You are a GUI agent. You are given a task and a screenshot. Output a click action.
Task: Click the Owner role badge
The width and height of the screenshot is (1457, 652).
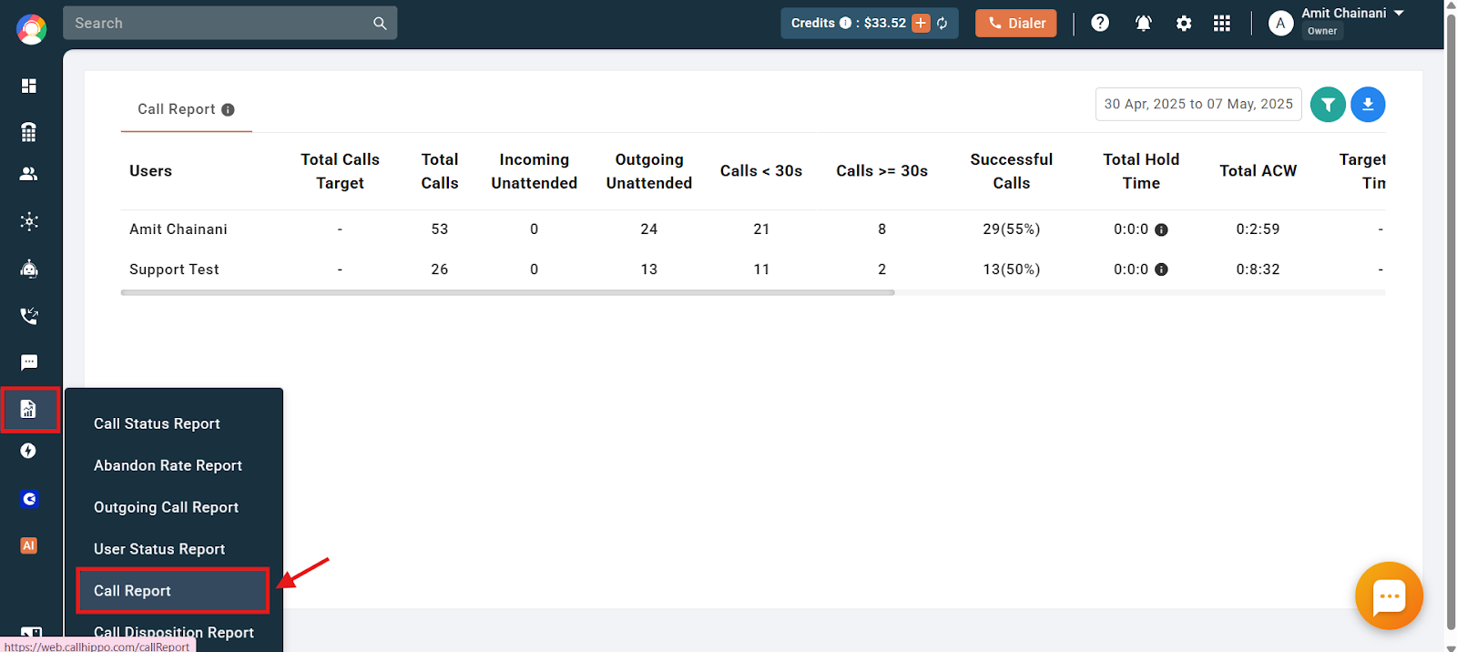coord(1322,31)
